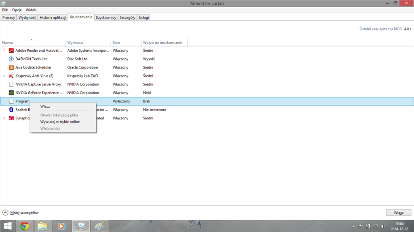Expand the Synaptics startup group
The height and width of the screenshot is (232, 414).
(4, 118)
